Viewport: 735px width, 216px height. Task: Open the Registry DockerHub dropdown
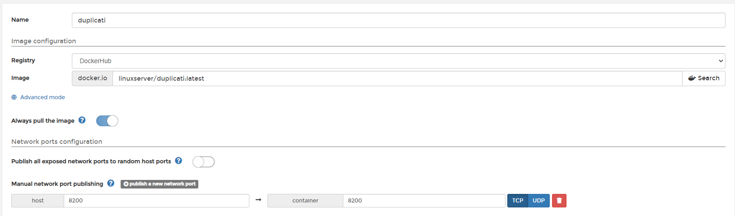pyautogui.click(x=398, y=61)
